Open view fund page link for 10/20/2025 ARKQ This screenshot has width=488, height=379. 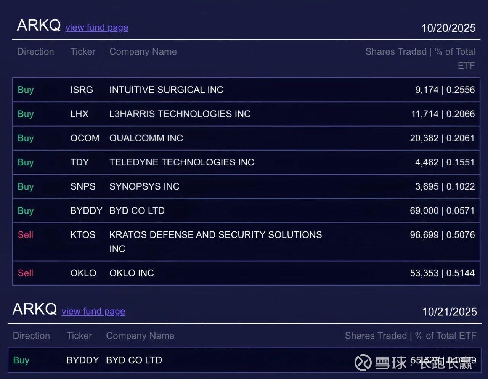tap(97, 27)
